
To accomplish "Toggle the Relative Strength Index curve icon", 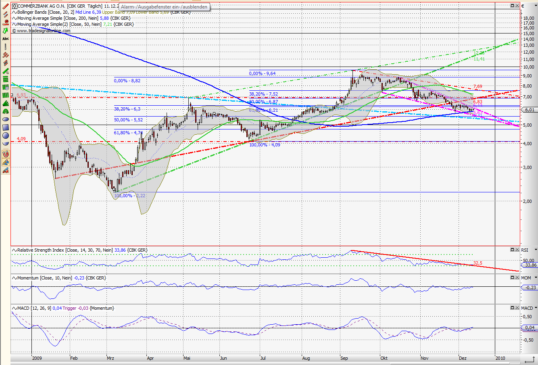I will [13, 250].
